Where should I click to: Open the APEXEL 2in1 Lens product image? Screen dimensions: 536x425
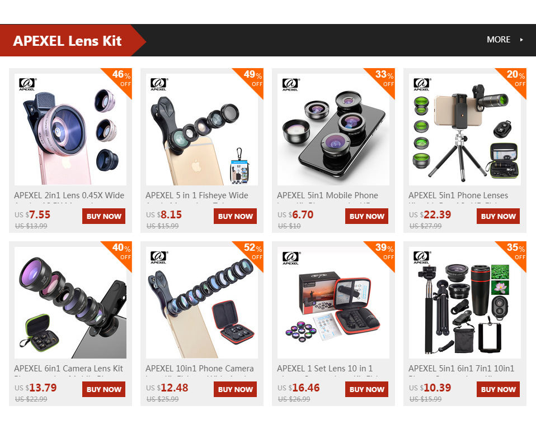(70, 129)
